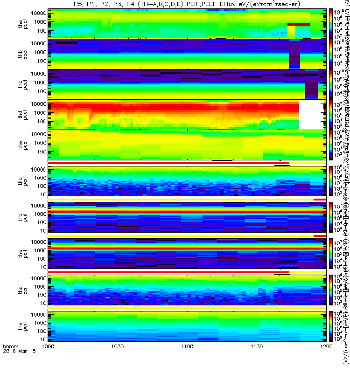
Task: Select the color bar beside the thd peif panel
Action: coord(331,290)
